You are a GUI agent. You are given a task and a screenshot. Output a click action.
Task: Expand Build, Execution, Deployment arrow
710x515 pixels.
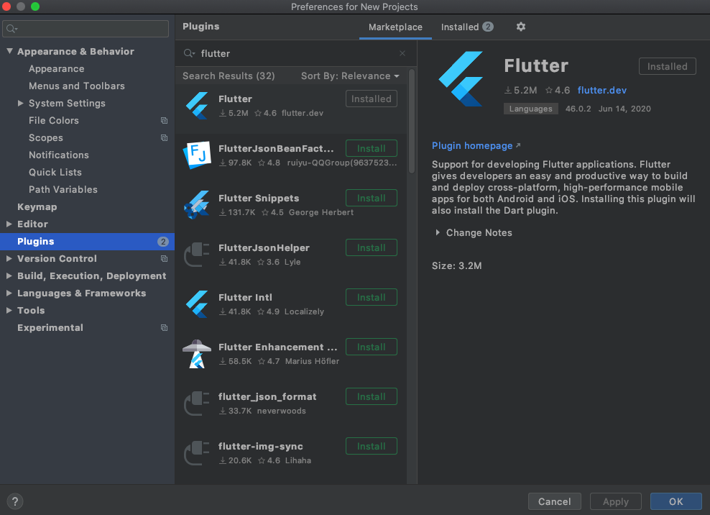[9, 275]
